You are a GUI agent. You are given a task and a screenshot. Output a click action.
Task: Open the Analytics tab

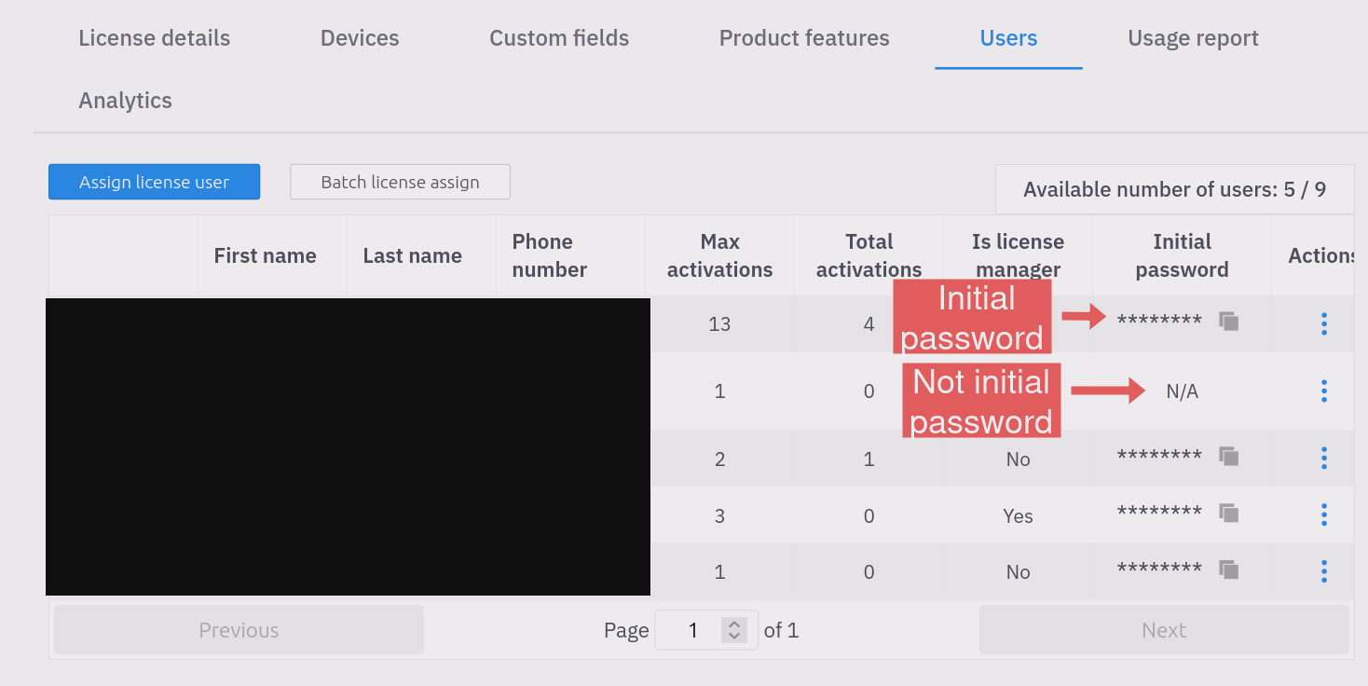click(125, 100)
